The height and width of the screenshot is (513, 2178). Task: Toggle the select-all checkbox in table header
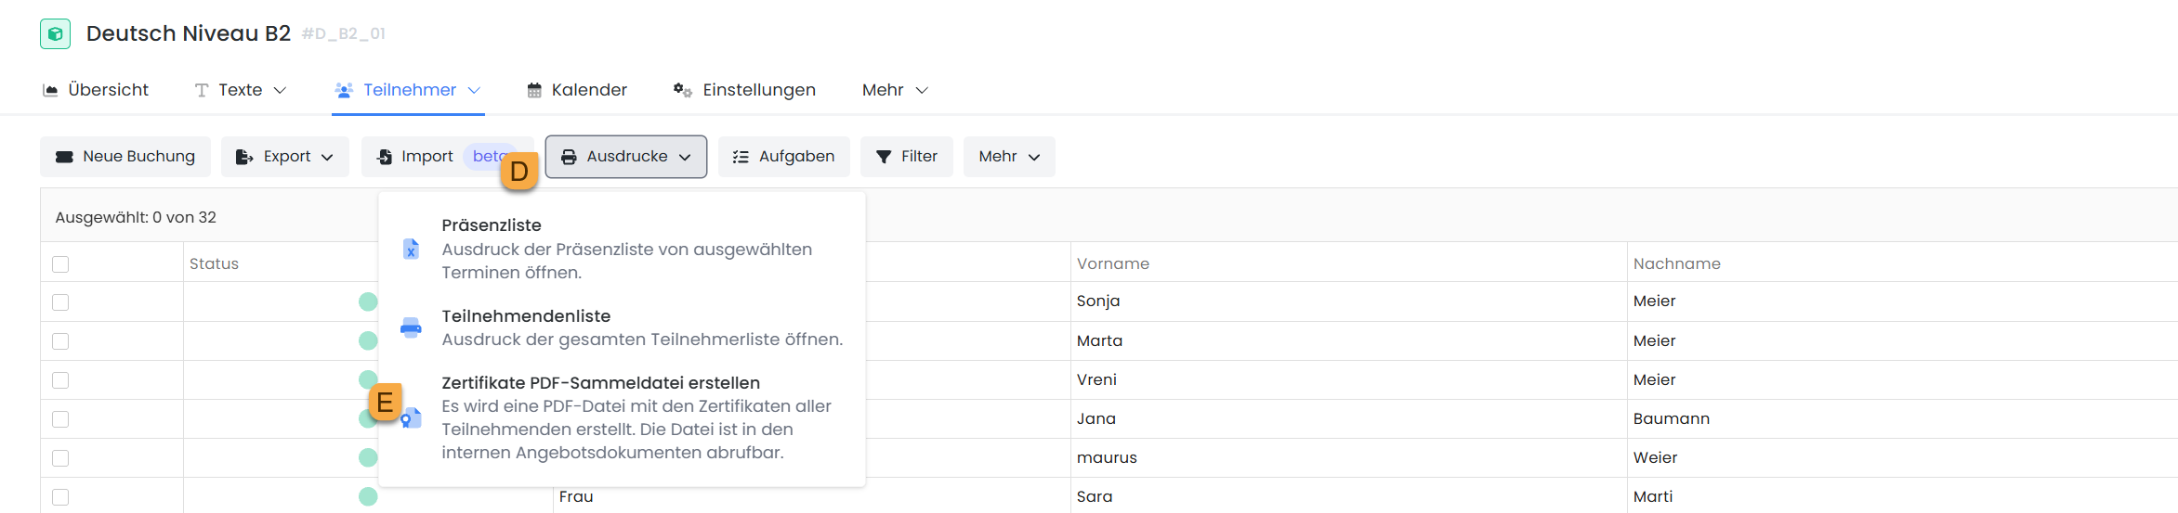tap(60, 264)
